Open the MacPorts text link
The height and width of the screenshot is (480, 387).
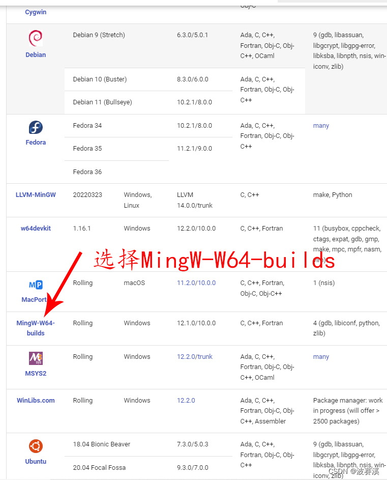pyautogui.click(x=34, y=300)
